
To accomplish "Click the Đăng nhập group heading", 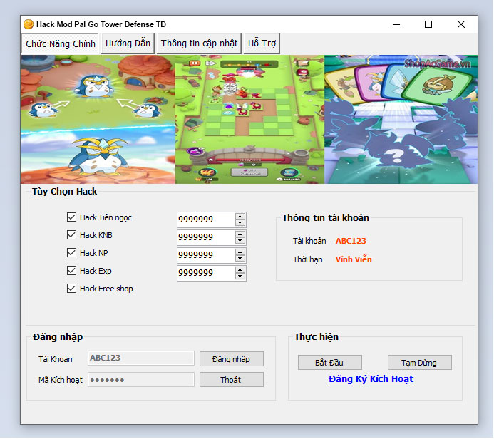I will coord(58,336).
